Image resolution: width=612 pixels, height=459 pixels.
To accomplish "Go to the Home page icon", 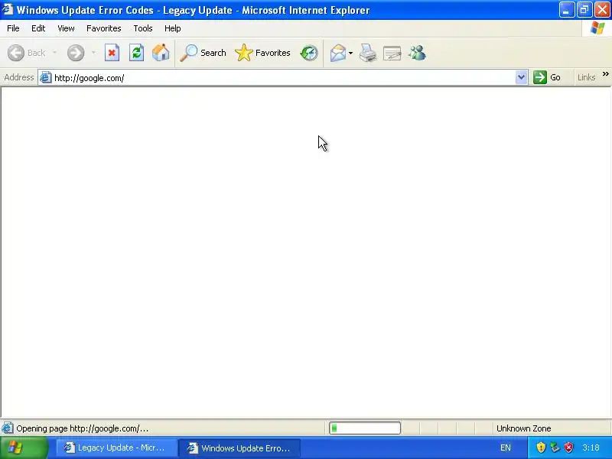I will pos(161,53).
